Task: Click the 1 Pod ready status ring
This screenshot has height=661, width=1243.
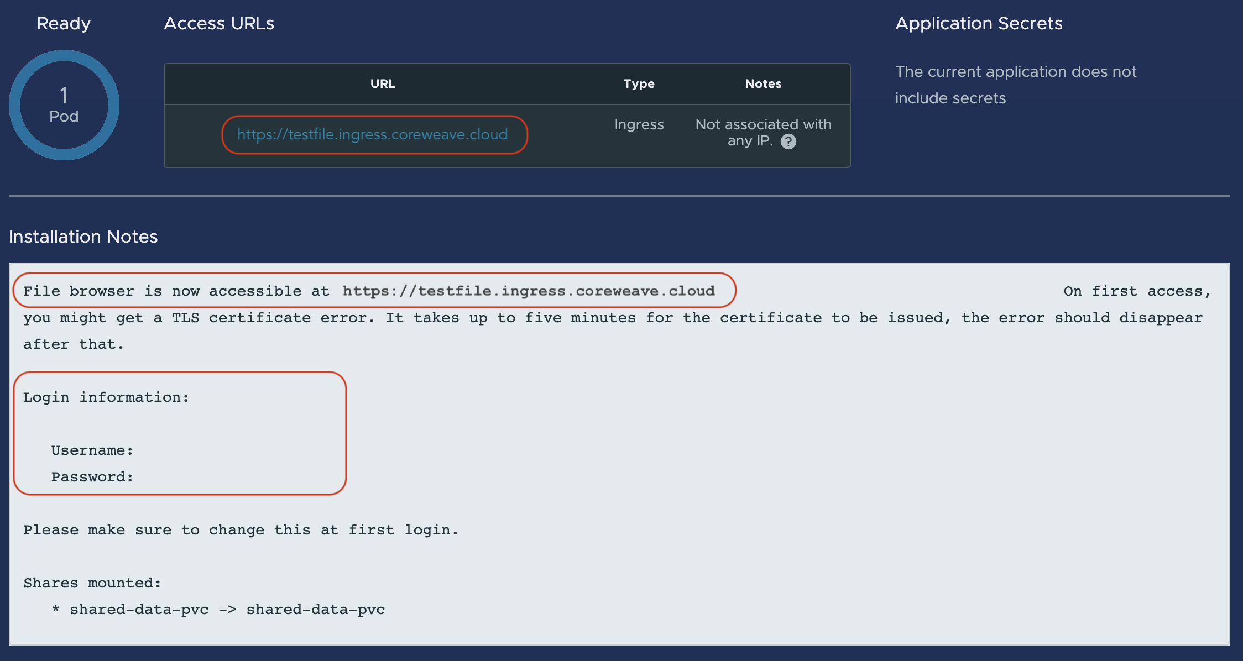Action: pos(64,105)
